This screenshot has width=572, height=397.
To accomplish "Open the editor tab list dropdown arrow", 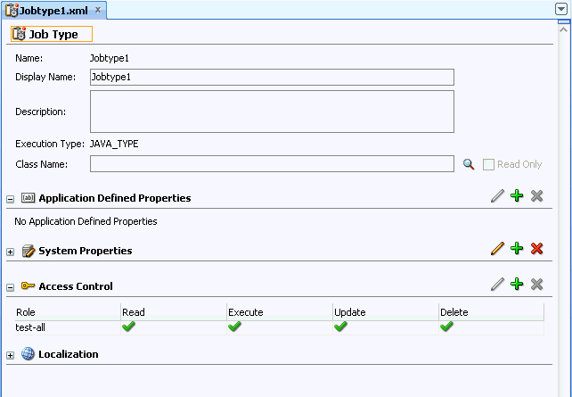I will point(561,9).
